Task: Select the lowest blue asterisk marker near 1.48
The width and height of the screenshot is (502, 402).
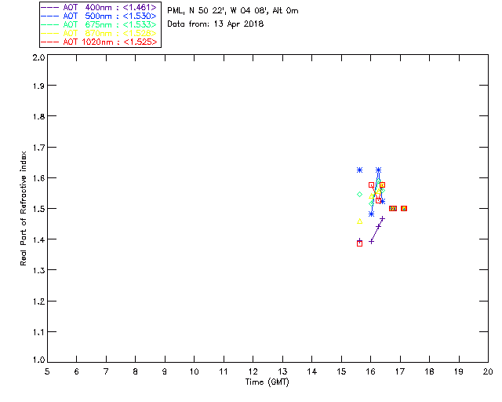Action: tap(371, 214)
